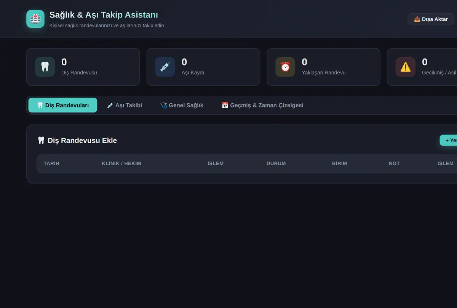The image size is (457, 308).
Task: Click the Aşı Kaydı label
Action: [193, 73]
